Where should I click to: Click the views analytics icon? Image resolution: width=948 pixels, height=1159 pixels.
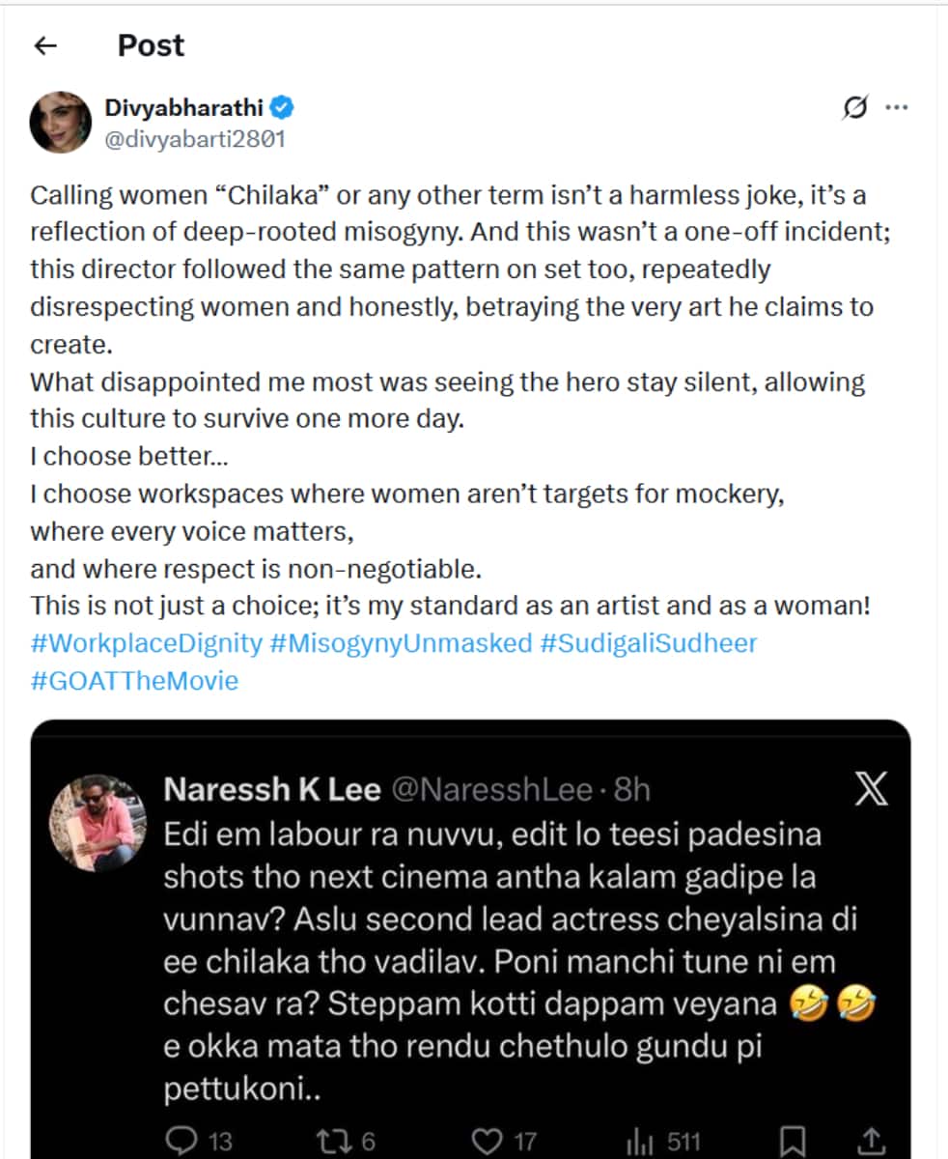click(639, 1142)
